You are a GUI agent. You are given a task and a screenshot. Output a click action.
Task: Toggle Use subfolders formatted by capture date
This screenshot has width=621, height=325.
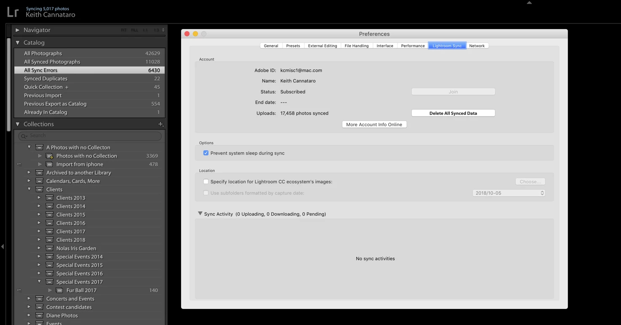click(x=206, y=193)
